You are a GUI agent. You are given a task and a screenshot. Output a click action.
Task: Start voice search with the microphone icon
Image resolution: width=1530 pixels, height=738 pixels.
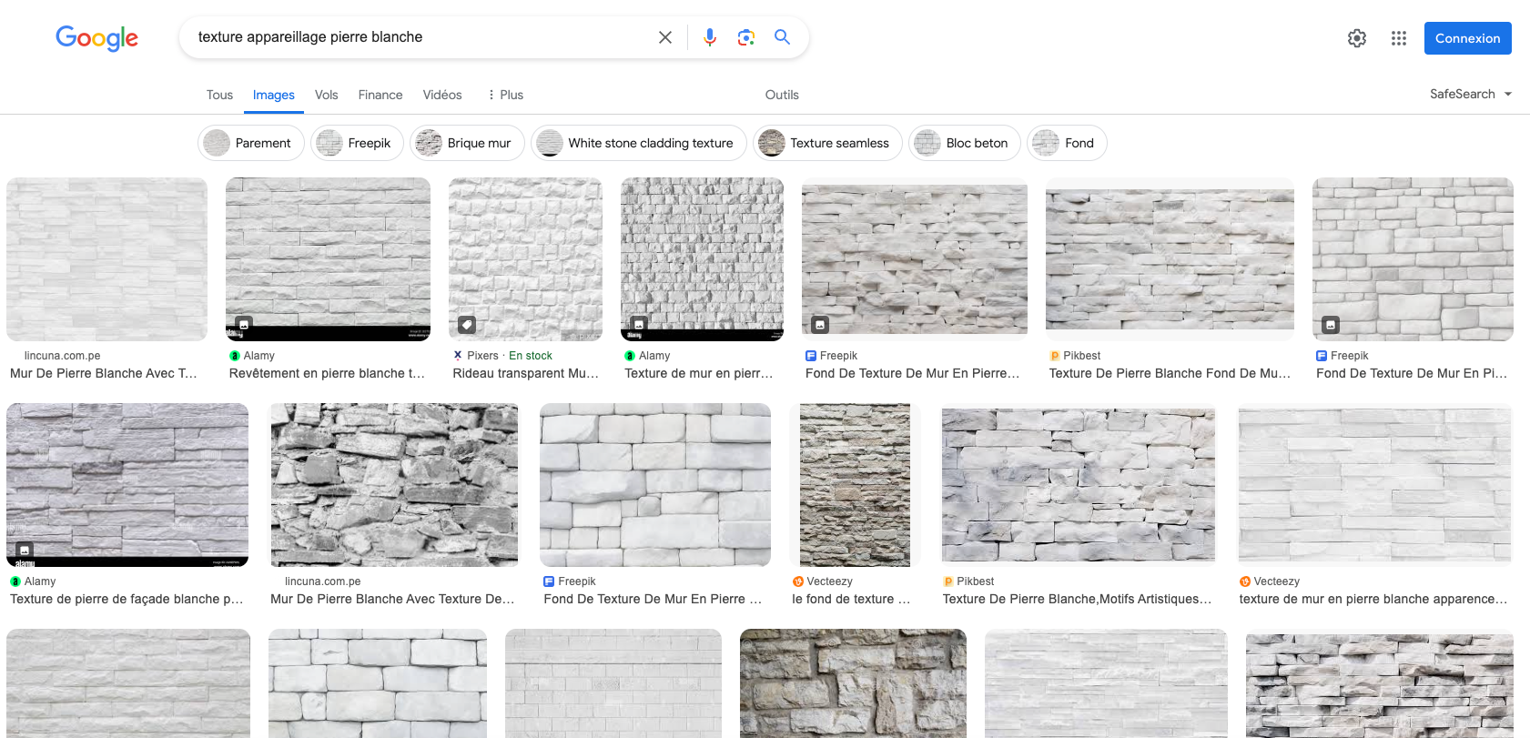coord(710,37)
